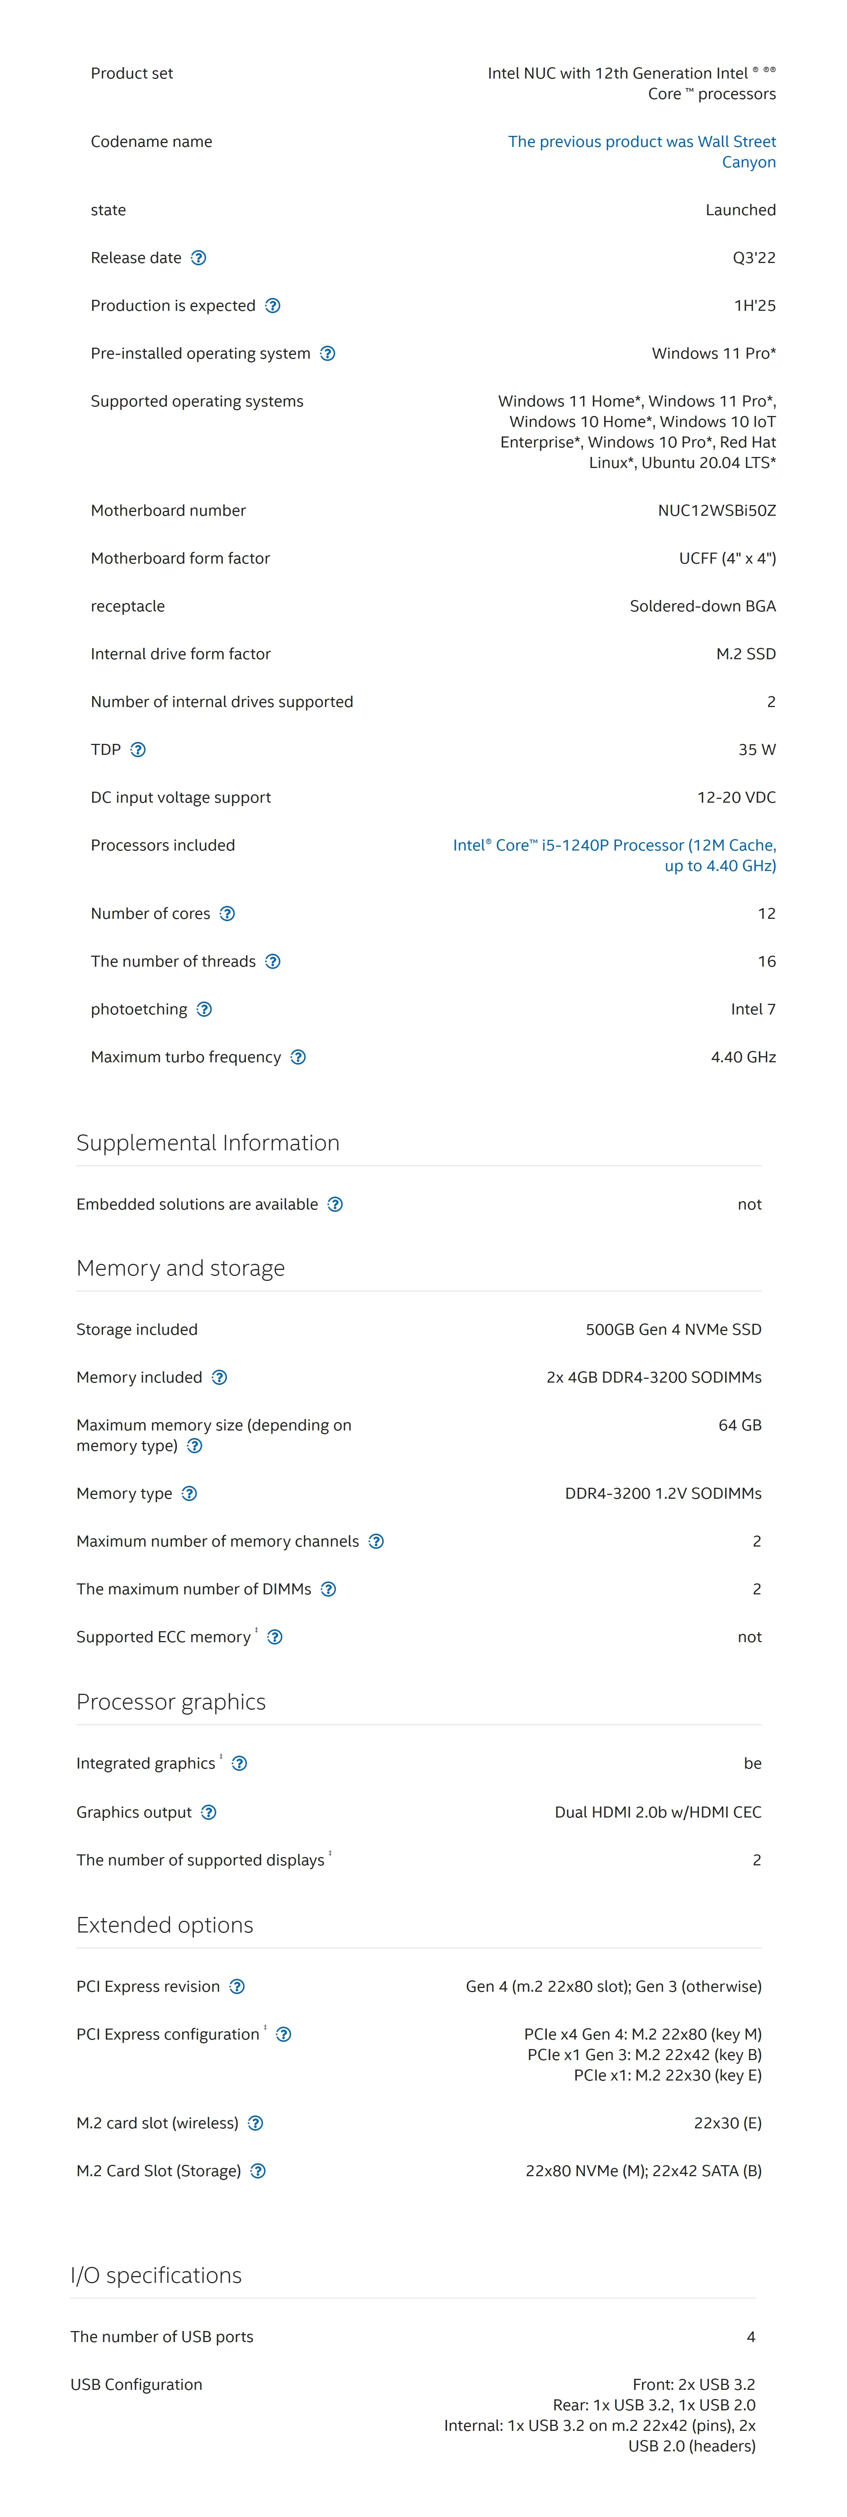Screen dimensions: 847x2517
Task: Click the Graphics output help icon
Action: click(x=208, y=1813)
